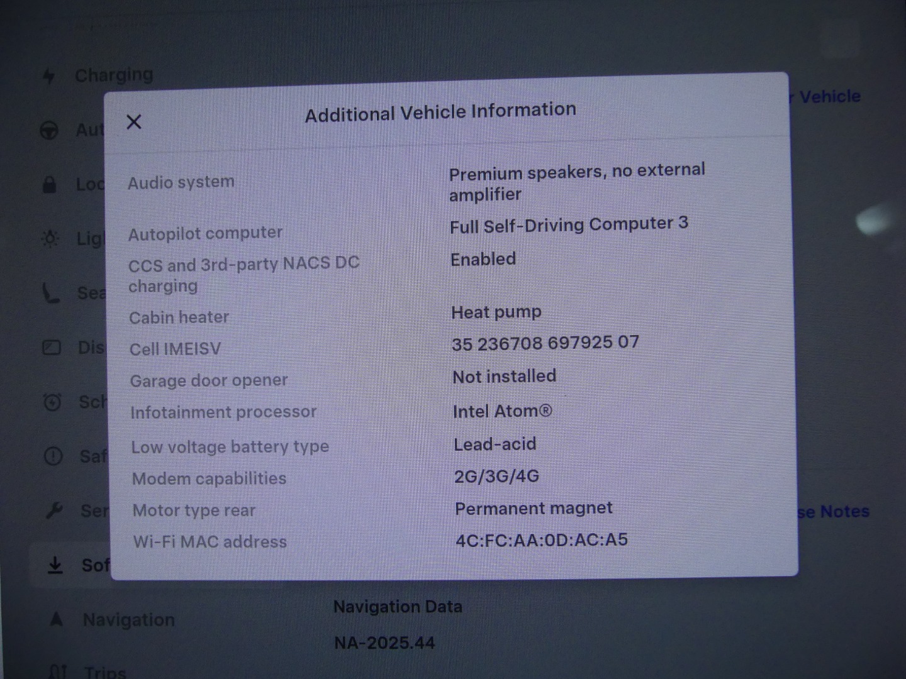This screenshot has height=679, width=906.
Task: Select the Schedule clock icon
Action: pos(52,402)
